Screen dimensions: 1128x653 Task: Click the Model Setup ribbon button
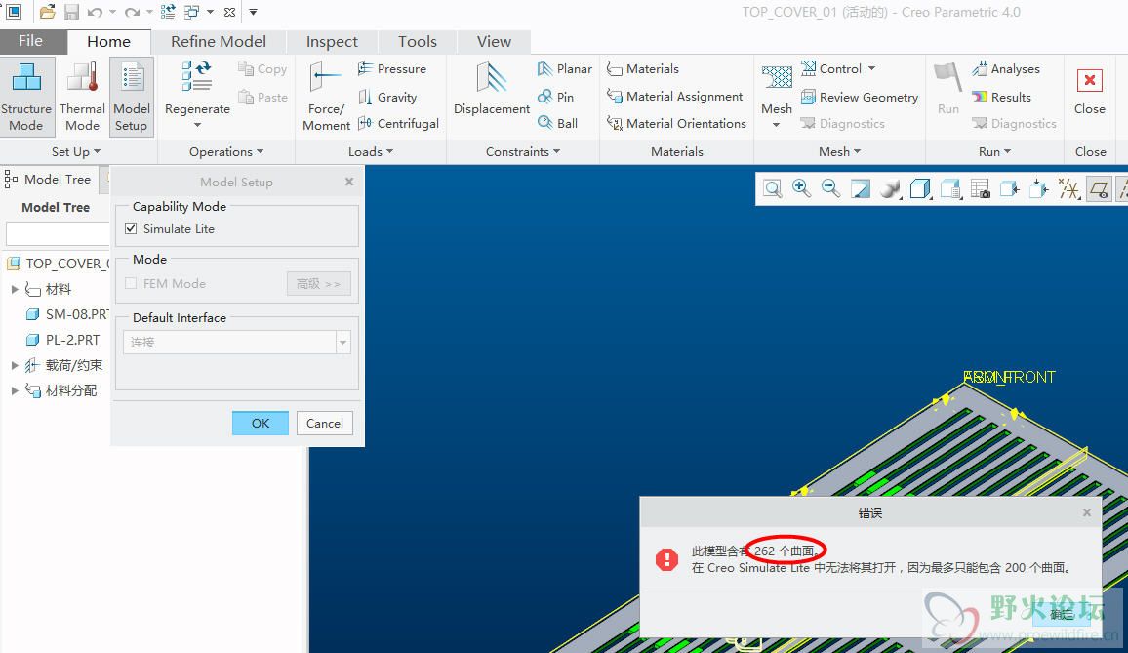[x=132, y=98]
